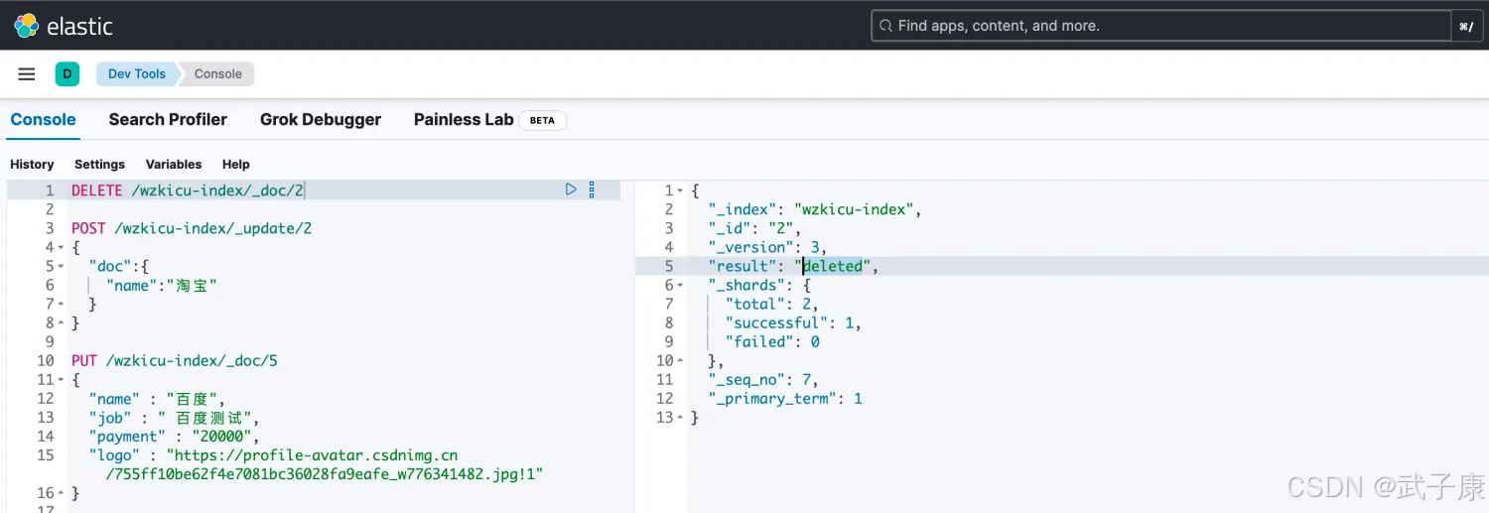Viewport: 1489px width, 513px height.
Task: Click the Dev Tools breadcrumb
Action: point(137,73)
